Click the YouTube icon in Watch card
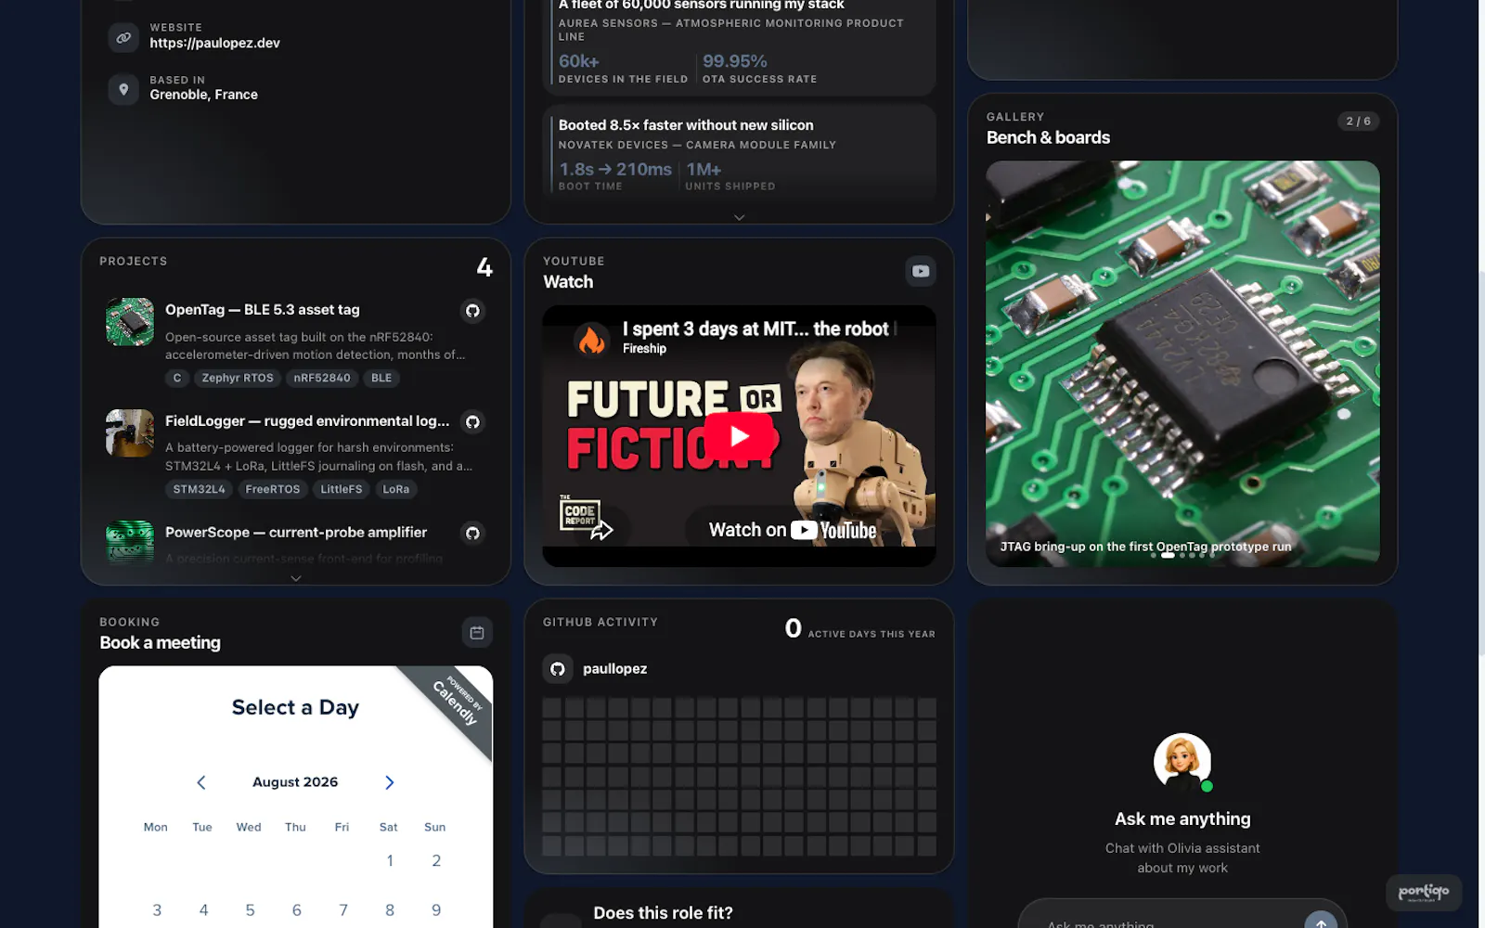 [x=921, y=271]
